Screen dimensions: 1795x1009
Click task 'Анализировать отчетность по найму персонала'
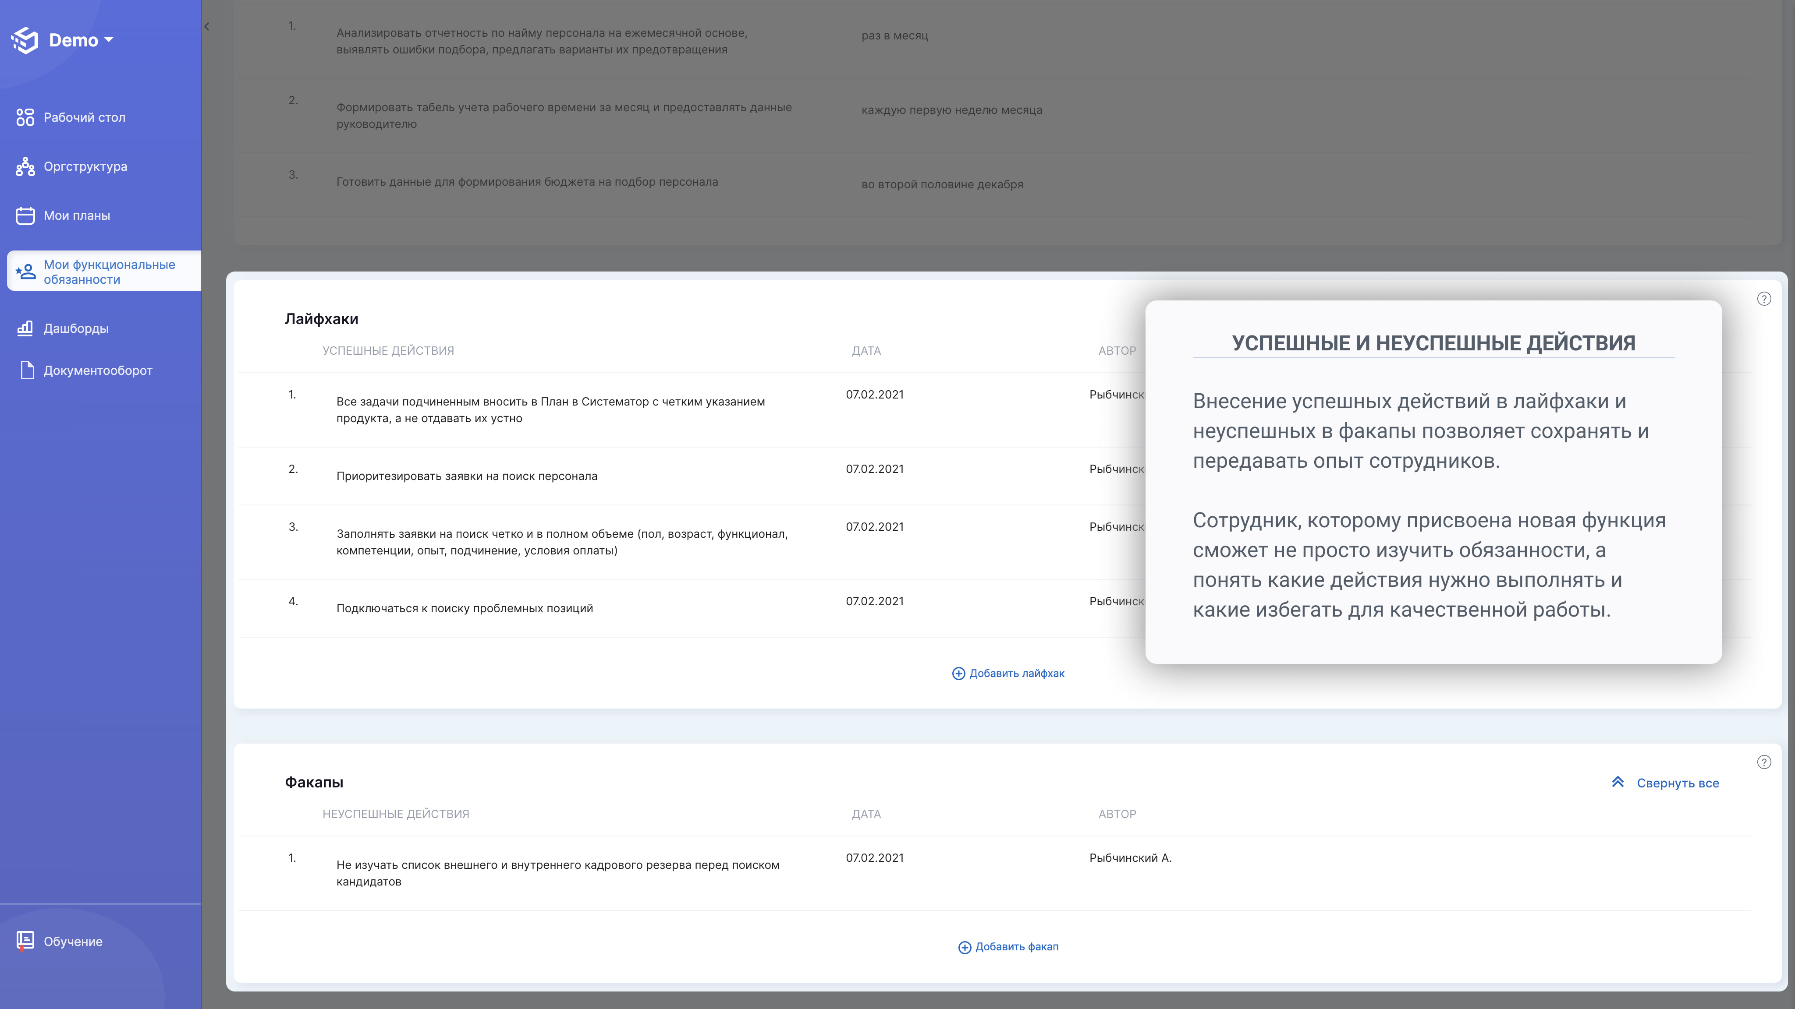point(541,41)
